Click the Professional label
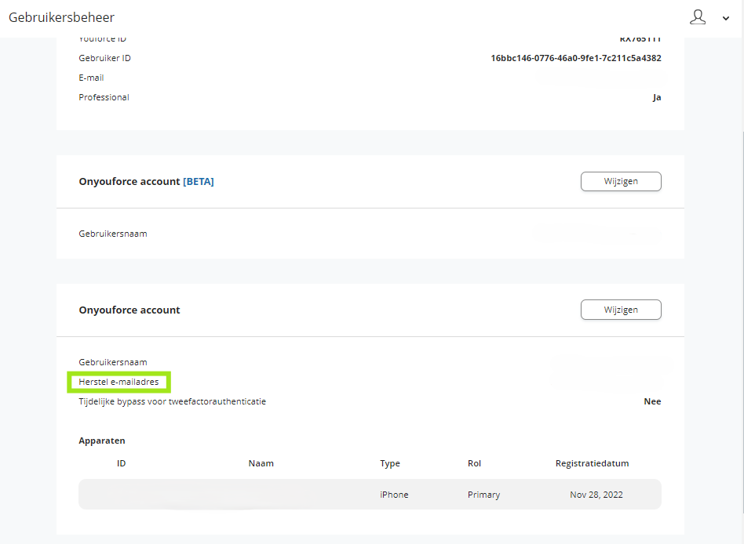This screenshot has height=544, width=744. pyautogui.click(x=104, y=97)
